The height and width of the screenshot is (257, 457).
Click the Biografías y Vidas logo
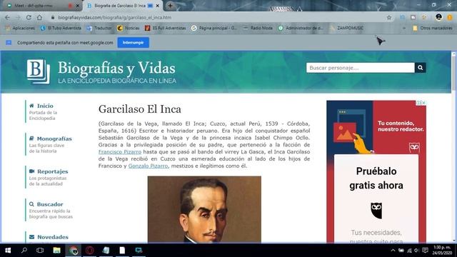pyautogui.click(x=101, y=71)
